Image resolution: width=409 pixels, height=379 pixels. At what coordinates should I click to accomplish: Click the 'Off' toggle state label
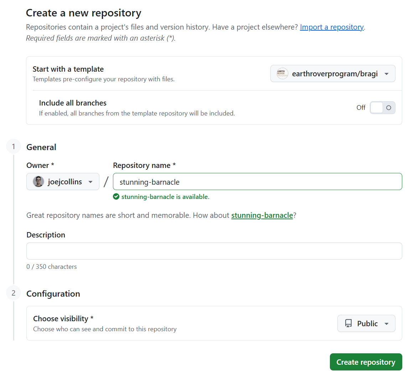click(361, 108)
